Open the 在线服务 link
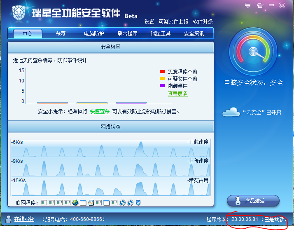The image size is (294, 230). tap(24, 219)
